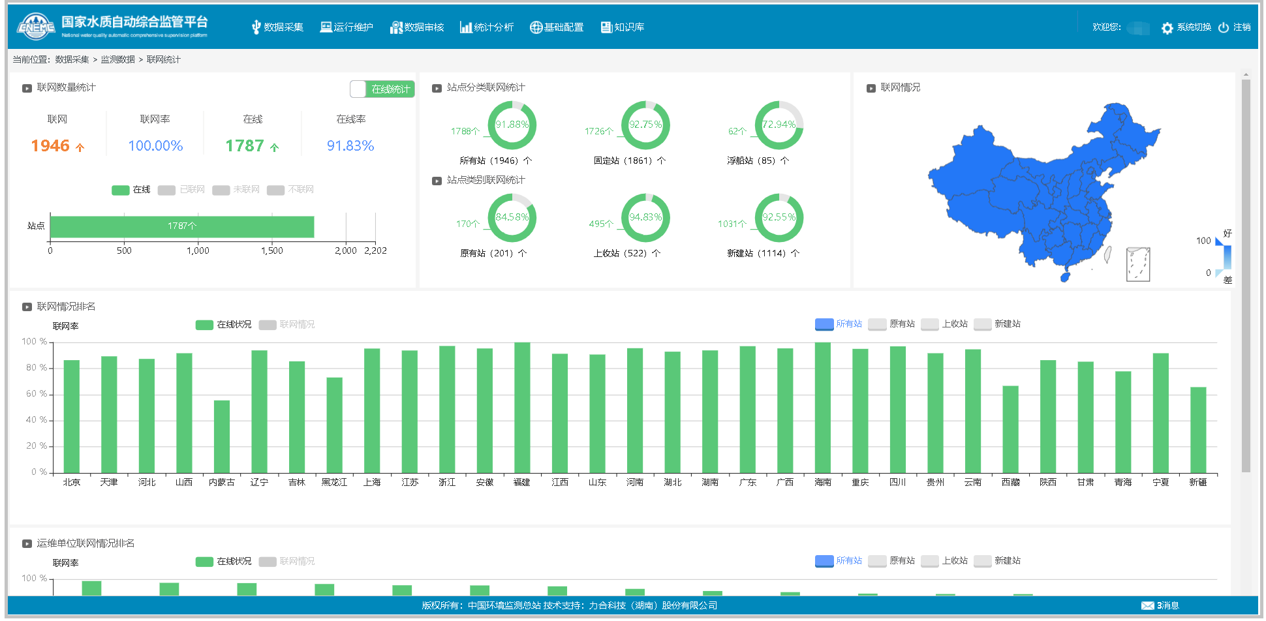Click the 1787个 green station bar
The image size is (1266, 621).
pyautogui.click(x=182, y=227)
